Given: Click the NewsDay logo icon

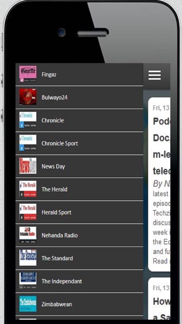Looking at the screenshot, I should pos(28,165).
